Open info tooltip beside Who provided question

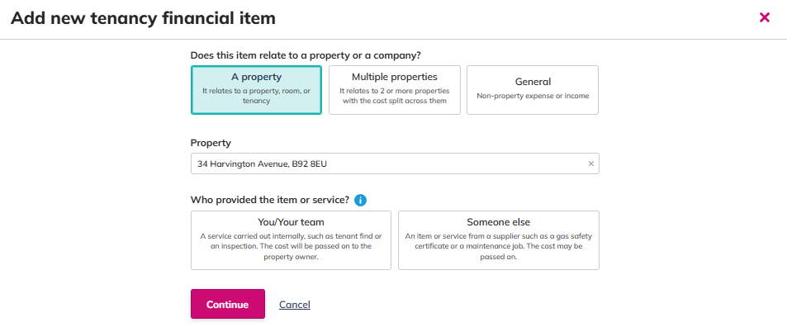click(x=360, y=200)
